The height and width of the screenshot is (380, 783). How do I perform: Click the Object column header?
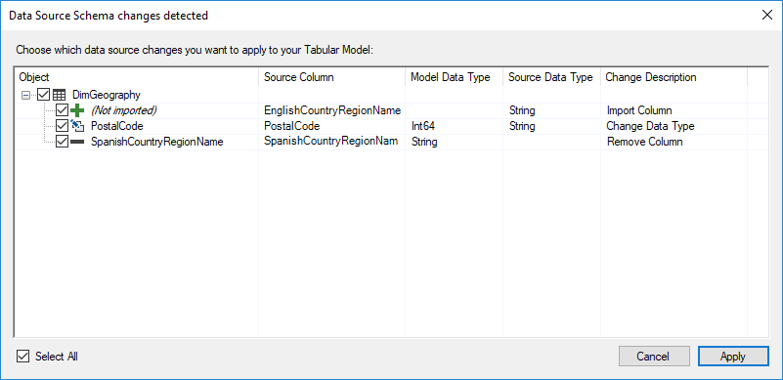136,77
